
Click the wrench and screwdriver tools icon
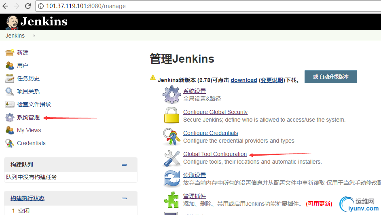[x=172, y=158]
